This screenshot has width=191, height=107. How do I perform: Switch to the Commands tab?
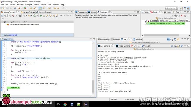81,12
